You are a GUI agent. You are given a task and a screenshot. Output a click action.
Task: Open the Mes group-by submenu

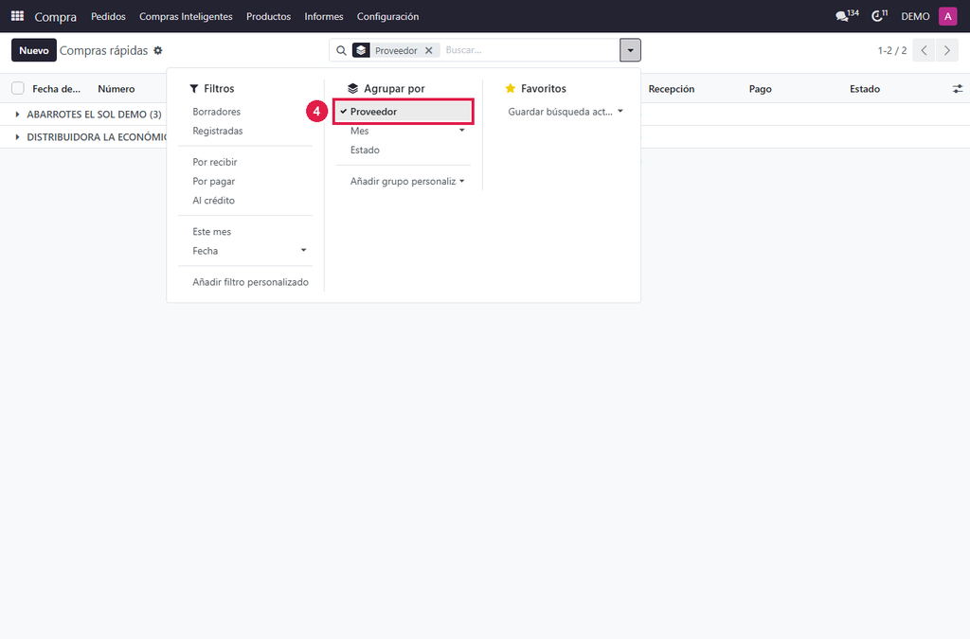(x=404, y=131)
